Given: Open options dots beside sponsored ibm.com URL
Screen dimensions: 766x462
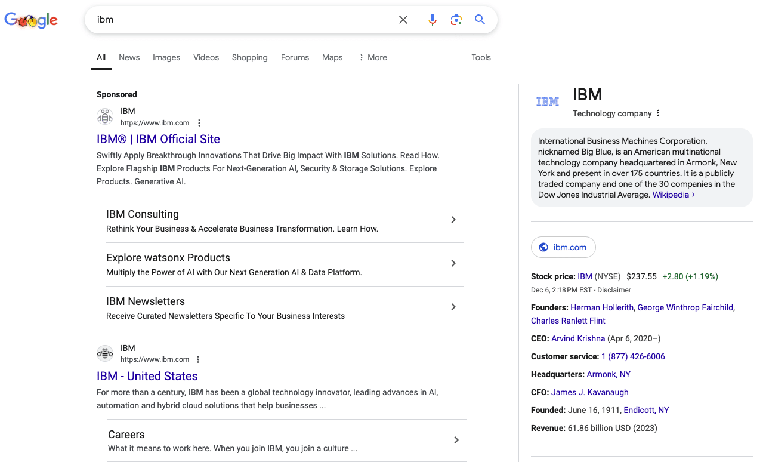Looking at the screenshot, I should (199, 123).
